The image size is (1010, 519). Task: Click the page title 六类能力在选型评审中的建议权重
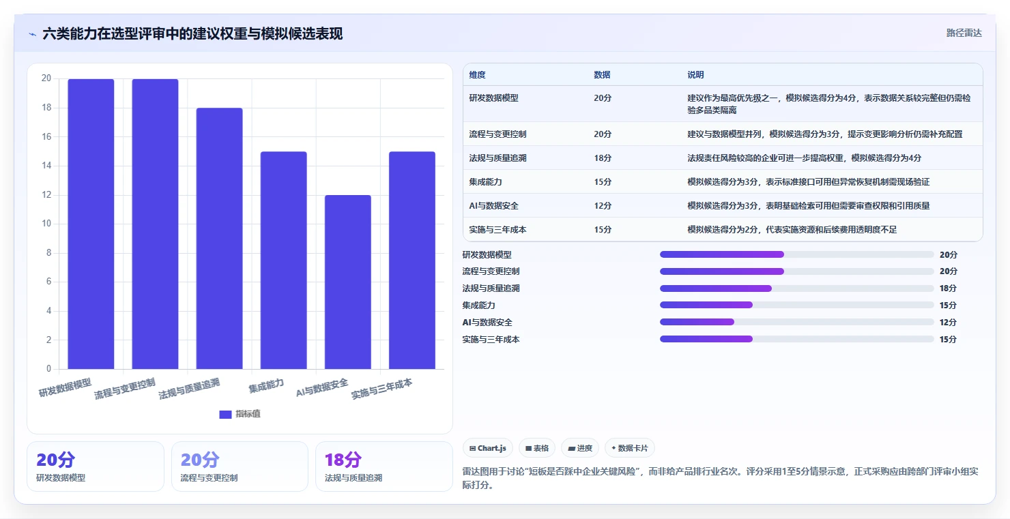[193, 34]
